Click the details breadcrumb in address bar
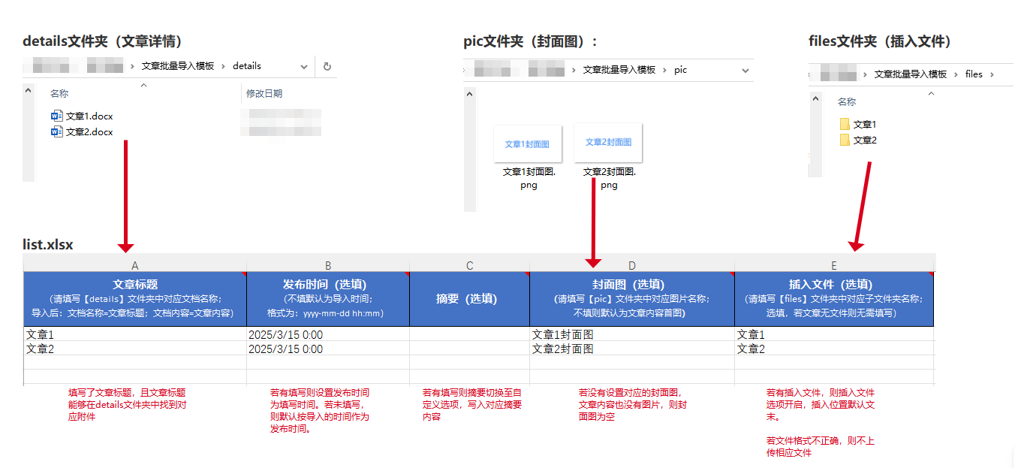The width and height of the screenshot is (1015, 468). click(x=247, y=66)
